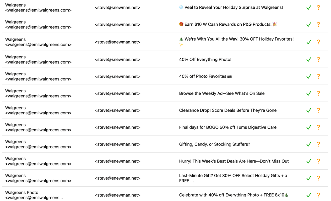The image size is (331, 201).
Task: Click question mark for 'Gifting, Candy, or Stocking Stuffers?'
Action: 318,144
